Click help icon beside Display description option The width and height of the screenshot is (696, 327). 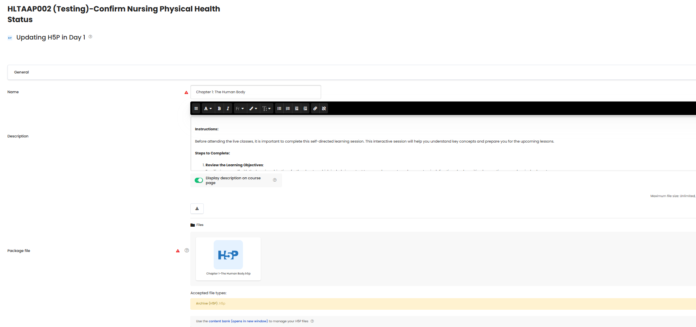pos(275,180)
